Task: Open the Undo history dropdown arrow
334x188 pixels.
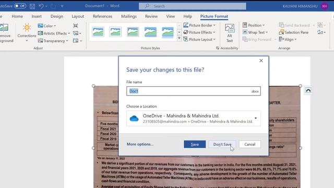Action: [x=46, y=6]
